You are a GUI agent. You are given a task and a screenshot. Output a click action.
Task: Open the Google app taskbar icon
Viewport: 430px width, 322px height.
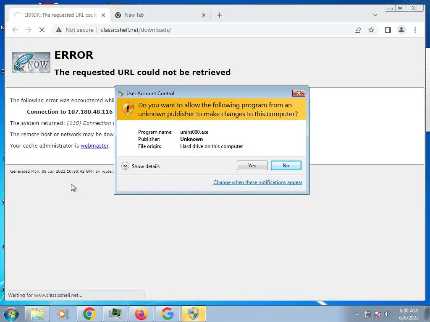(x=167, y=314)
